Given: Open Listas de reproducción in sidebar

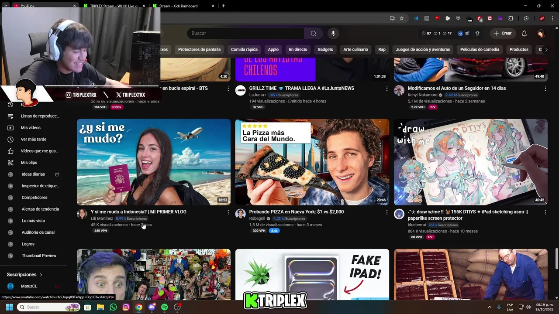Looking at the screenshot, I should point(33,116).
